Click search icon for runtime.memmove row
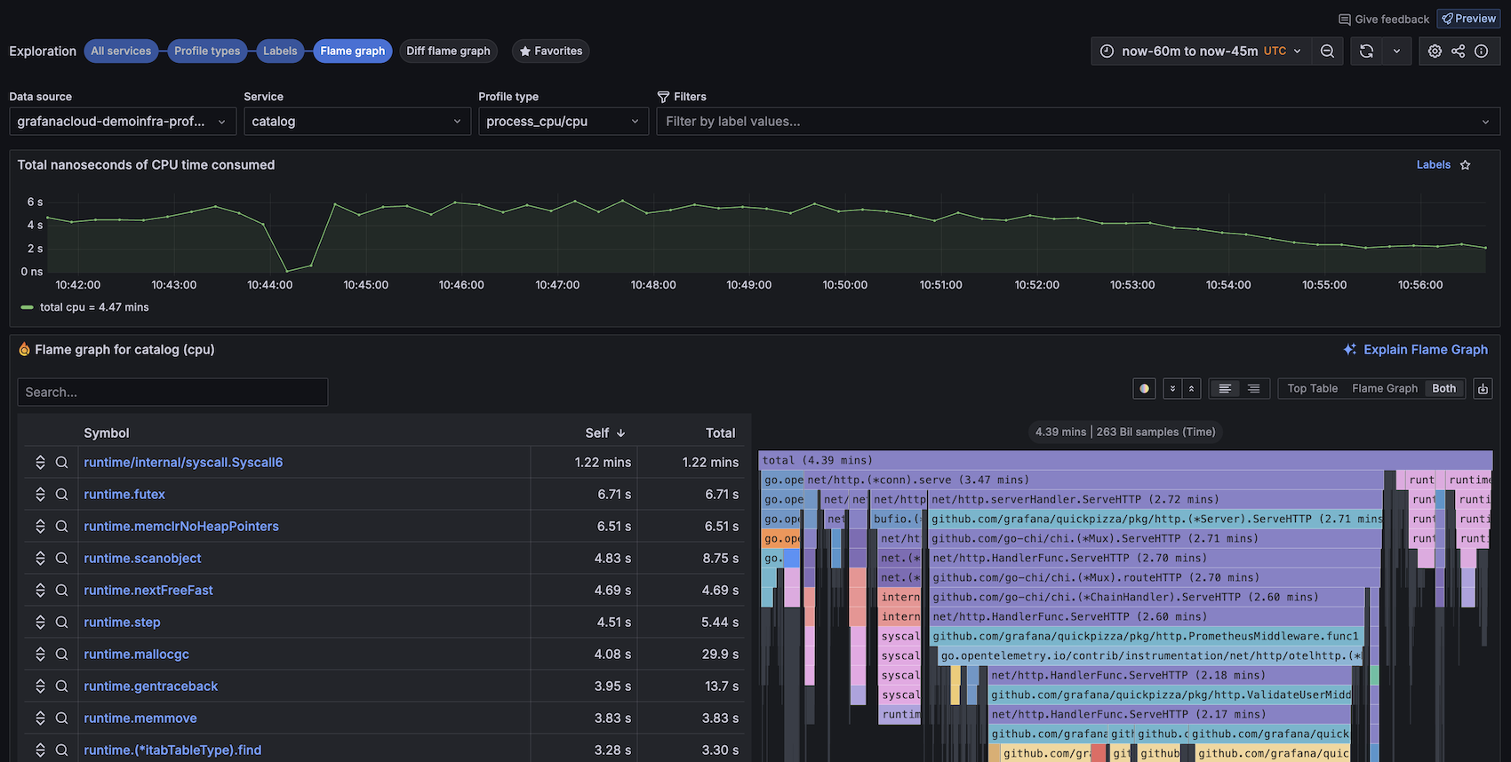Viewport: 1511px width, 762px height. (61, 718)
